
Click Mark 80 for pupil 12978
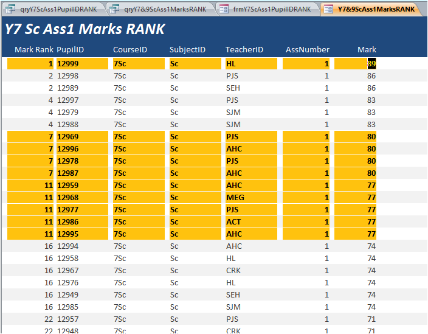[x=355, y=161]
